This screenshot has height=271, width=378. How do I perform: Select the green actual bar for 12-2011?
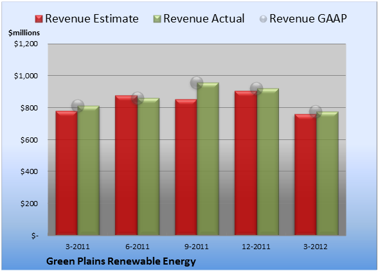pyautogui.click(x=268, y=162)
